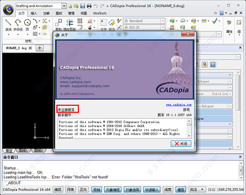Toggle Lineweight (线宽) in the status bar

click(x=168, y=190)
